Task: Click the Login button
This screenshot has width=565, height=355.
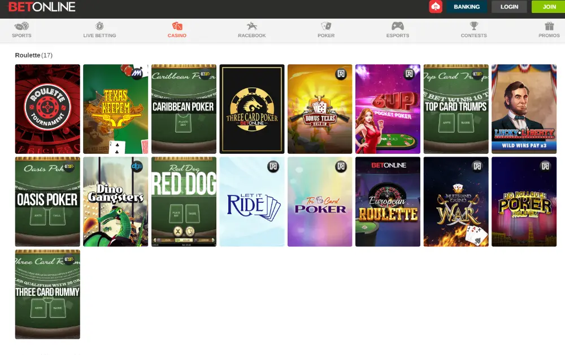Action: coord(509,6)
